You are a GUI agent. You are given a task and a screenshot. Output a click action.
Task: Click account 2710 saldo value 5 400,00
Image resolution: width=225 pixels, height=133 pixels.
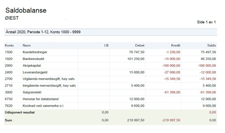pos(209,86)
